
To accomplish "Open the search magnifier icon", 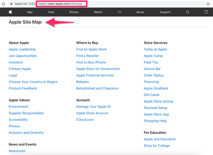I will click(x=188, y=12).
